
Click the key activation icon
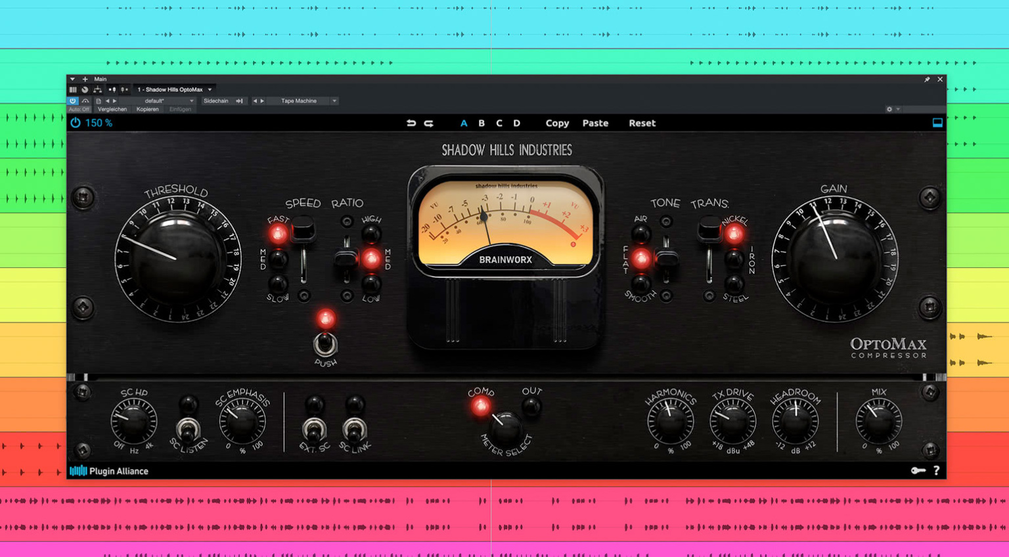[x=920, y=470]
